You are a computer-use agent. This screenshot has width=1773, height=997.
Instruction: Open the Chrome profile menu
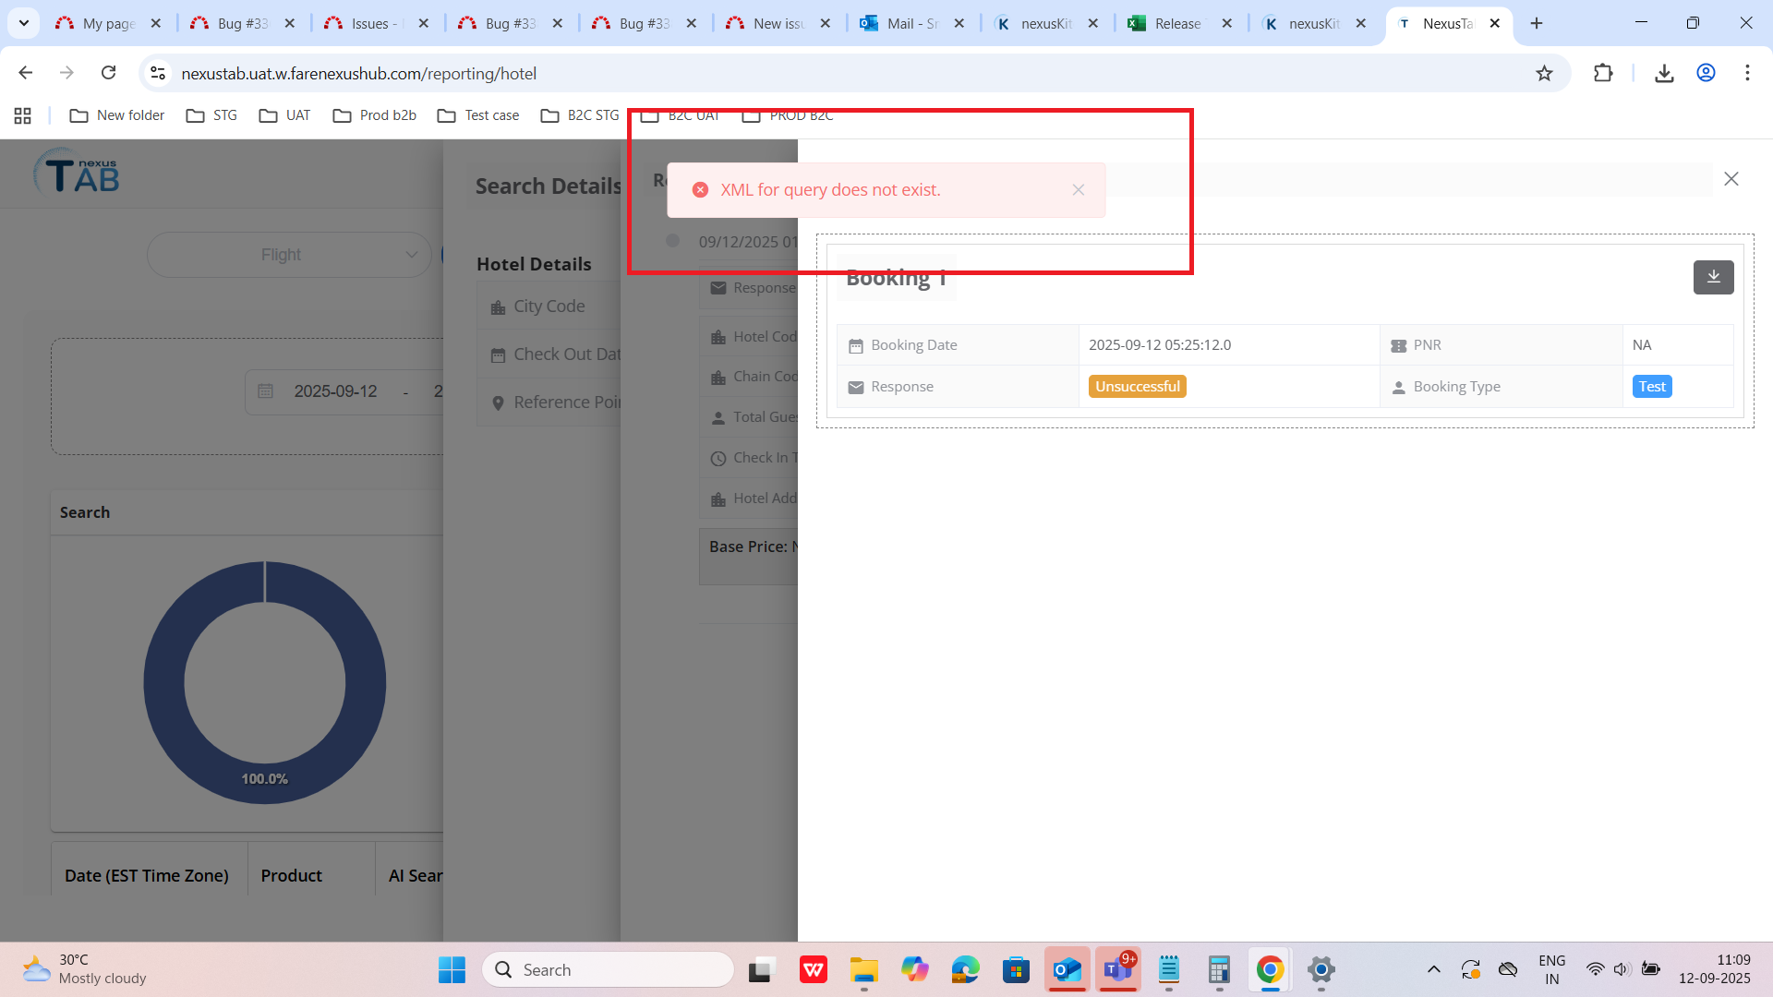1706,73
